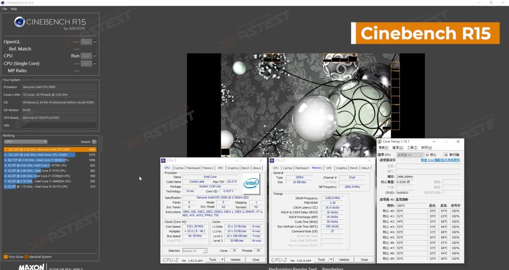Click Close in the CPU-Z memory window
This screenshot has width=509, height=270.
tap(364, 260)
